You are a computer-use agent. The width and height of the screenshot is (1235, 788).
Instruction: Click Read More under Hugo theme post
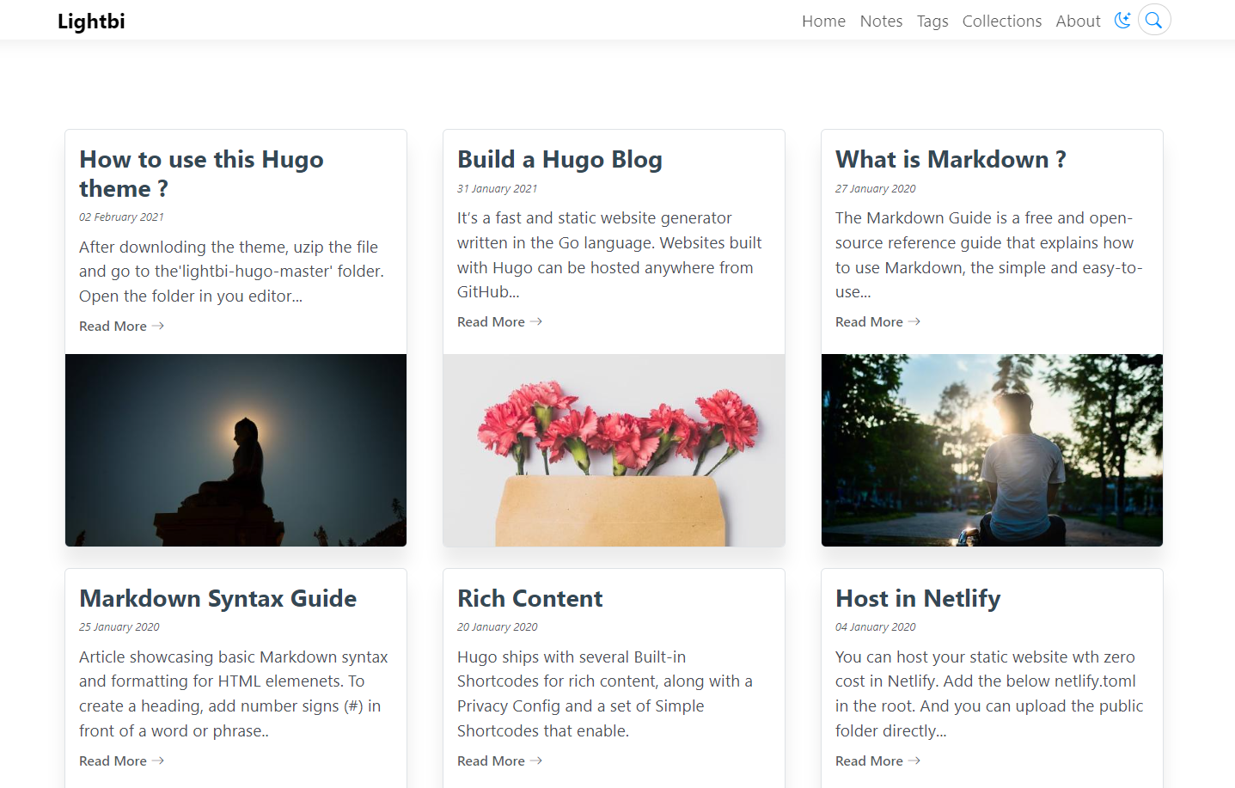point(121,327)
